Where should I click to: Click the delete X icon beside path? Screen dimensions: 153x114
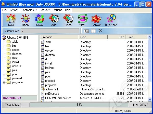(100, 31)
